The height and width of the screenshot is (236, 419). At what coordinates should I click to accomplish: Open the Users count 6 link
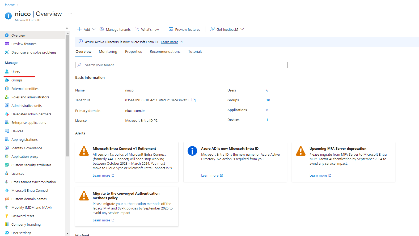[x=267, y=90]
